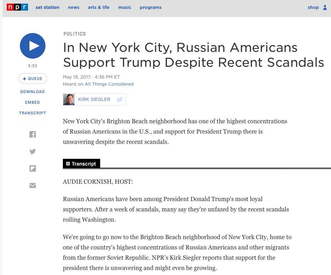The height and width of the screenshot is (275, 331).
Task: Click the article summary paragraph
Action: click(x=175, y=131)
